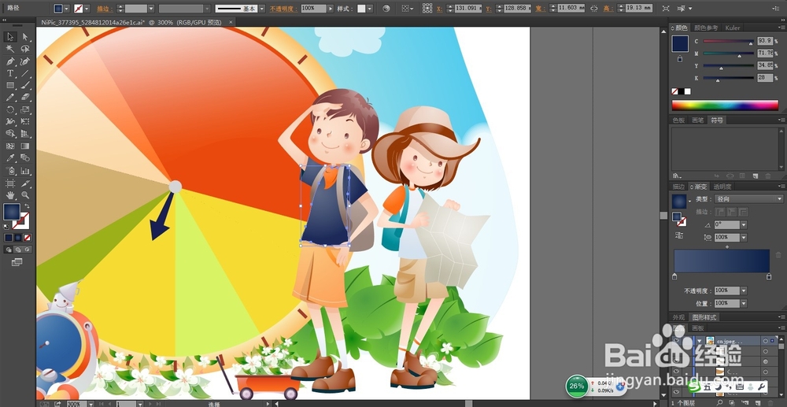
Task: Set paint type to None in toolbox
Action: pyautogui.click(x=28, y=238)
